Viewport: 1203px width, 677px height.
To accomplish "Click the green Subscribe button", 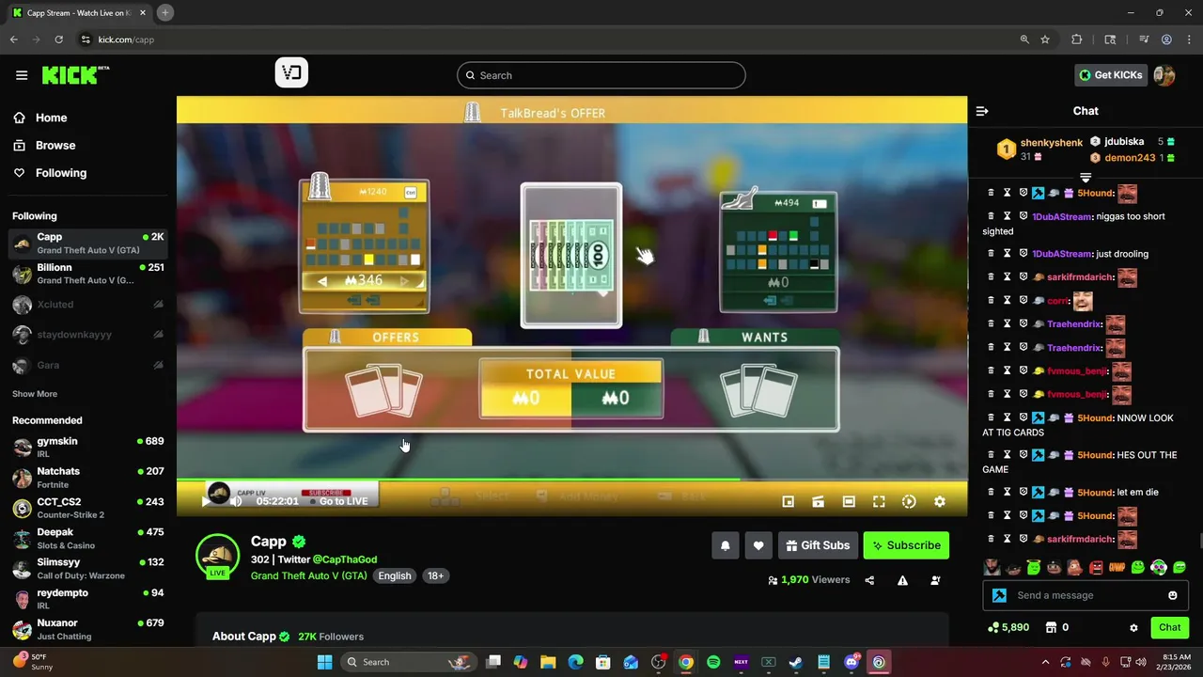I will click(906, 545).
